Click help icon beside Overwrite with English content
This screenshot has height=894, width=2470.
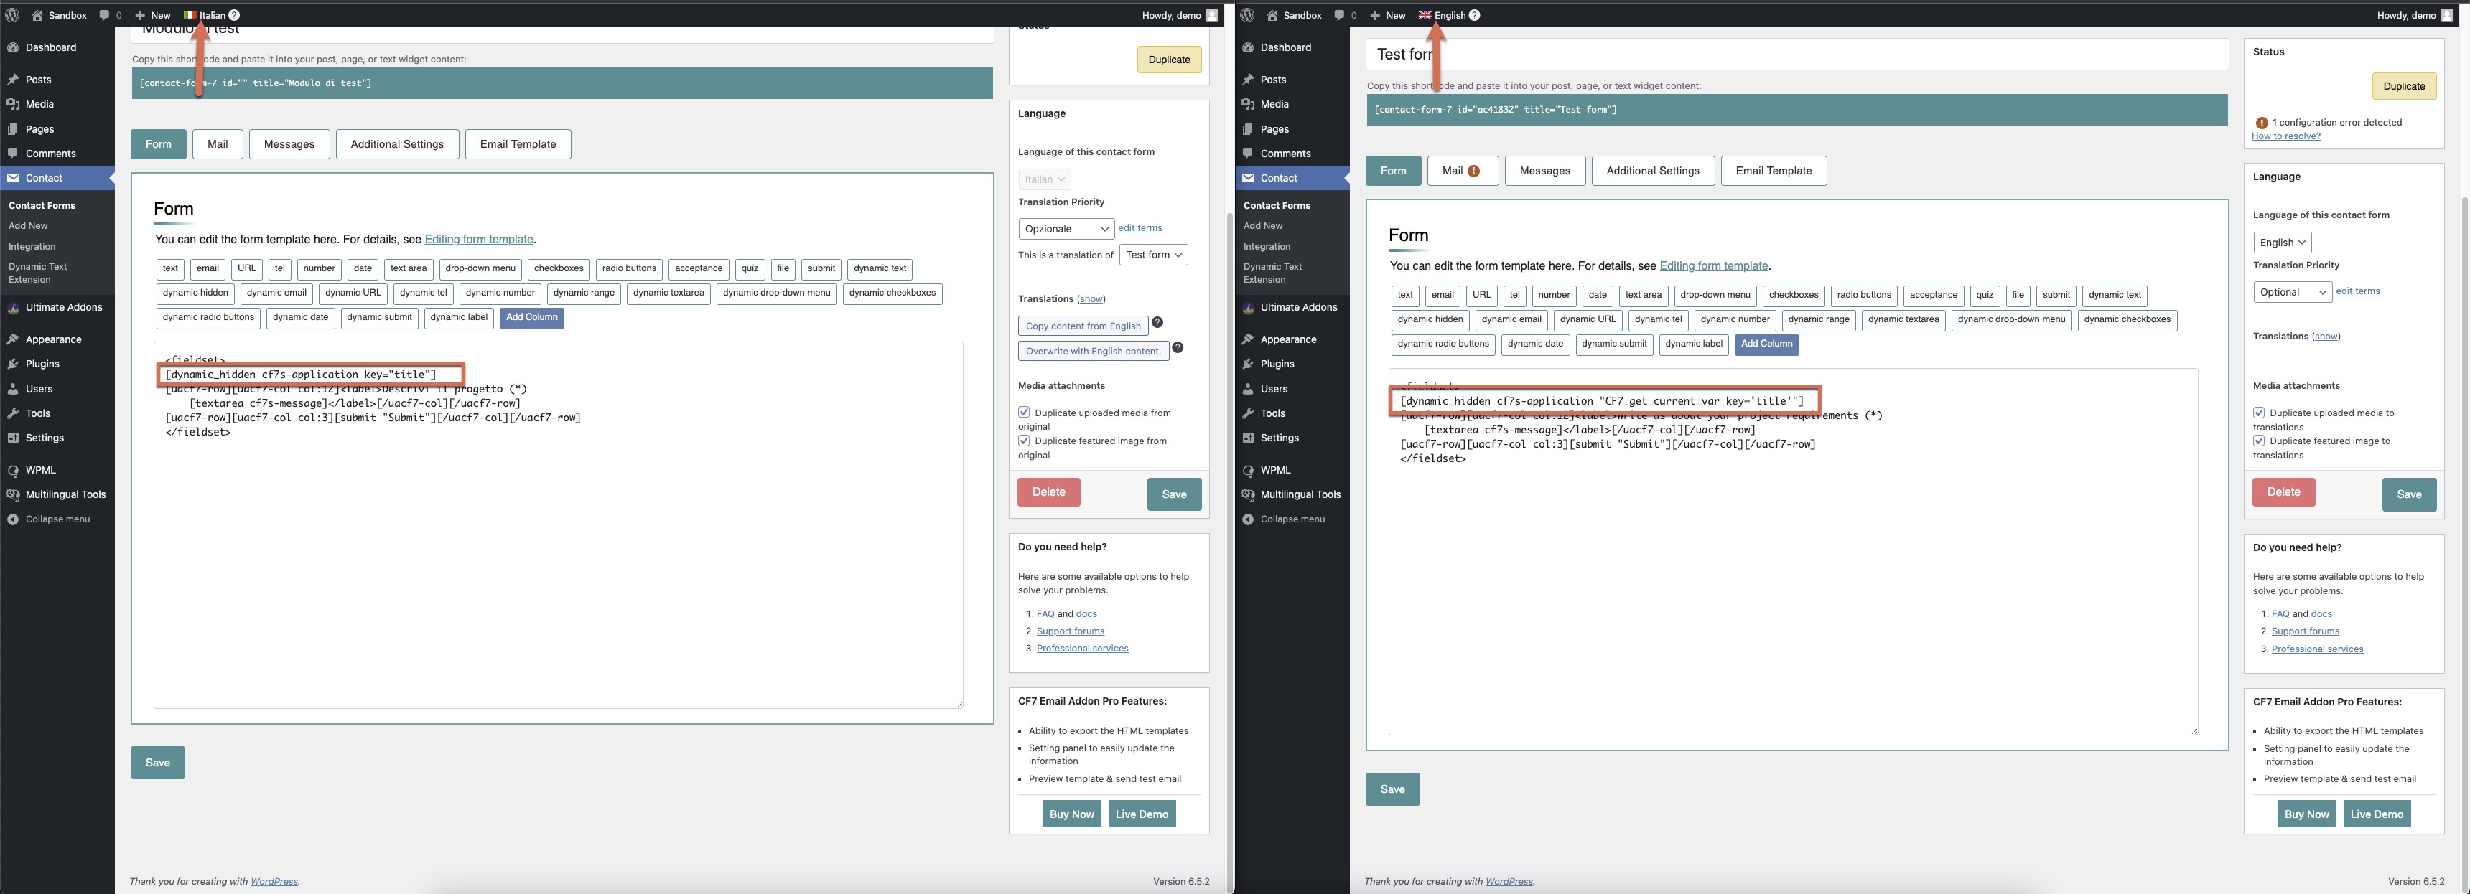tap(1178, 347)
